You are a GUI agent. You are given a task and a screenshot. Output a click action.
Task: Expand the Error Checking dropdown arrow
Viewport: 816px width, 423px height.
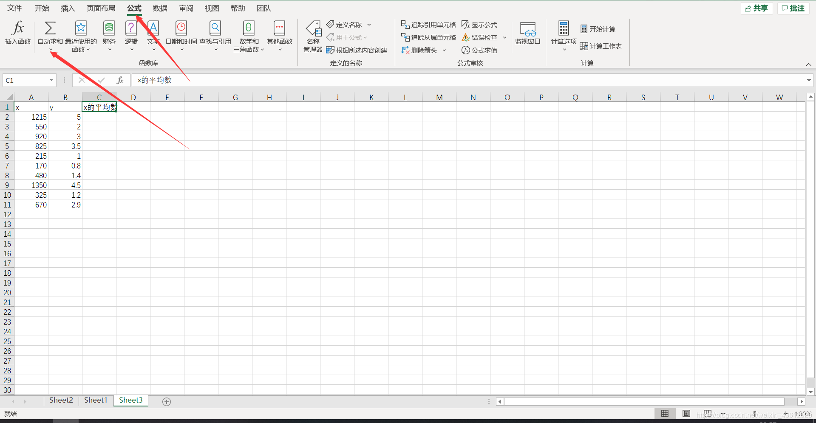504,37
